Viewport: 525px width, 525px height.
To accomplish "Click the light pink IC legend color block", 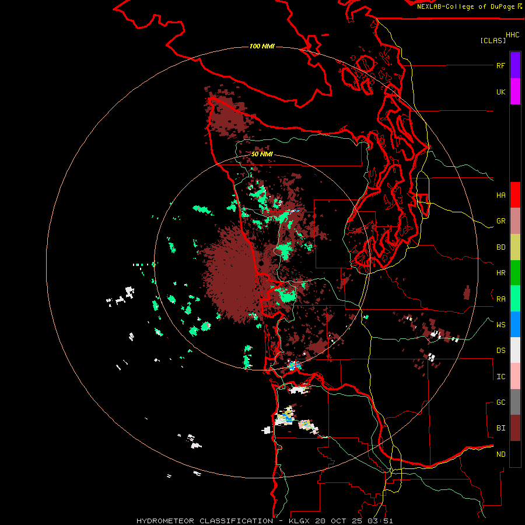I will (515, 376).
